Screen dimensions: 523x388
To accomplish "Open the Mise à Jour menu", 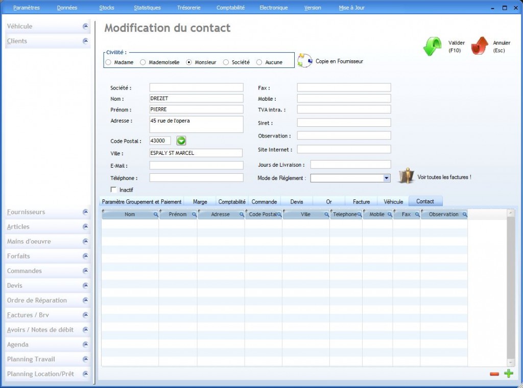I will tap(351, 7).
